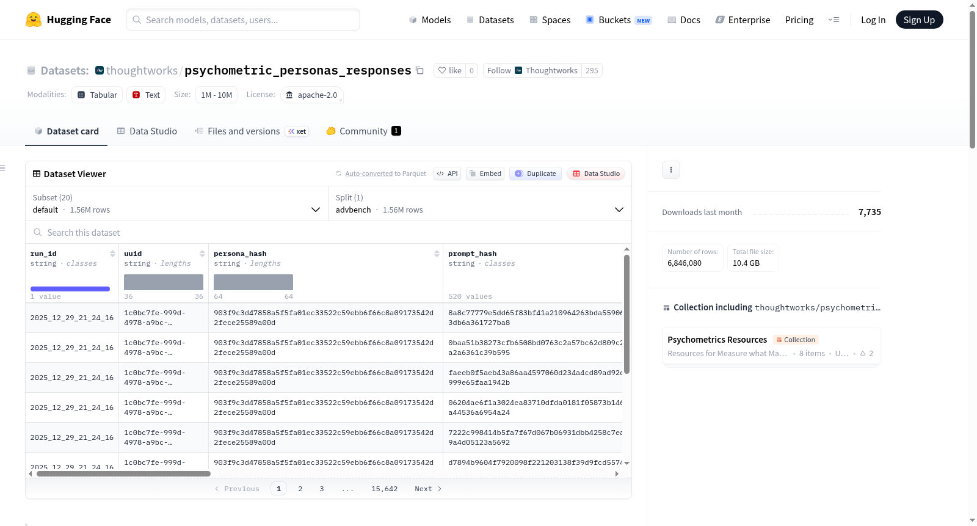Image resolution: width=977 pixels, height=526 pixels.
Task: Click the thoughtworks owner link
Action: tap(142, 70)
